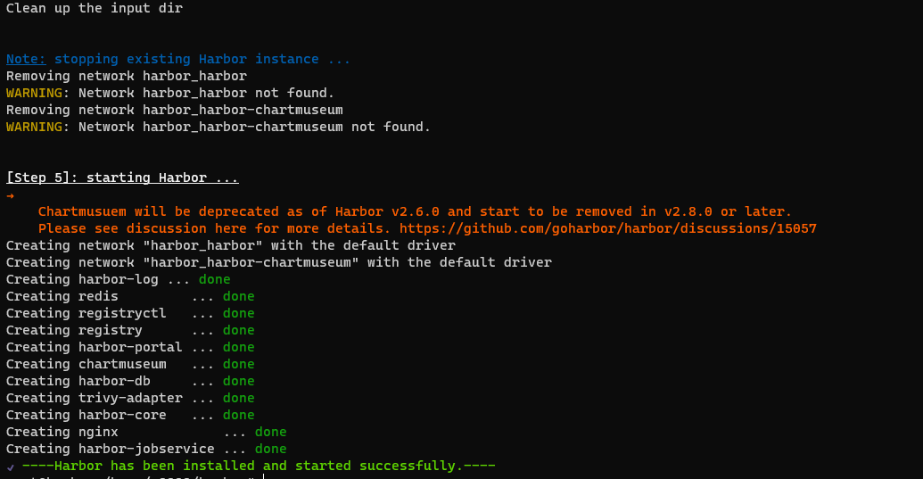Click the "Creating trivy-adapter" line

94,398
